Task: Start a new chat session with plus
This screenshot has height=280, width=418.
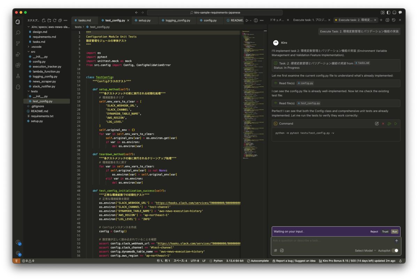Action: (x=381, y=20)
